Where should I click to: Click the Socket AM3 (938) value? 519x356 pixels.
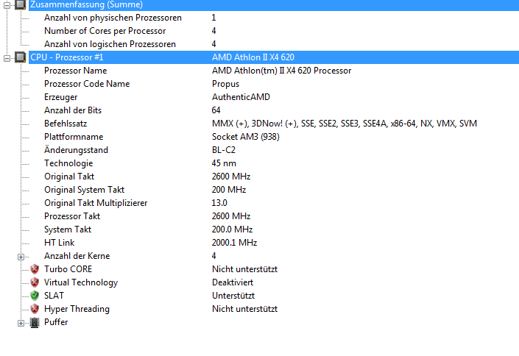pyautogui.click(x=246, y=137)
